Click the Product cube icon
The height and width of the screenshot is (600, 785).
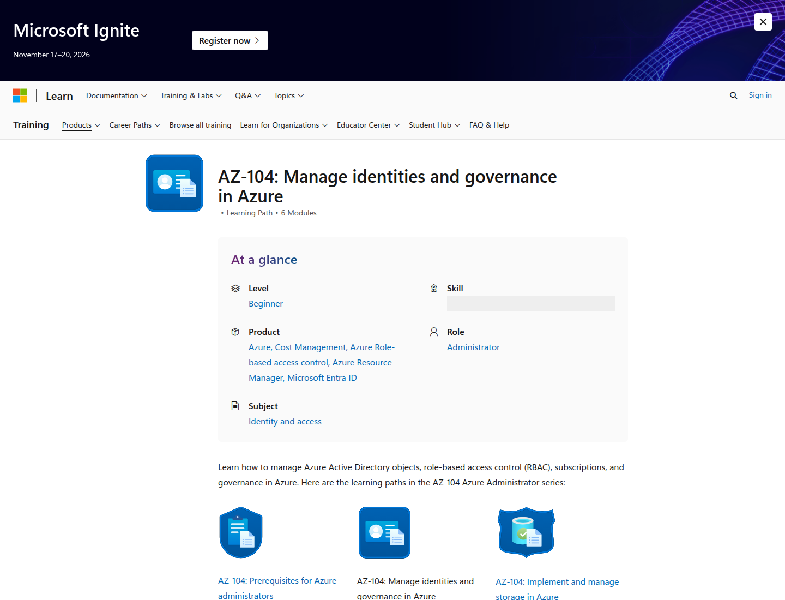pyautogui.click(x=235, y=332)
